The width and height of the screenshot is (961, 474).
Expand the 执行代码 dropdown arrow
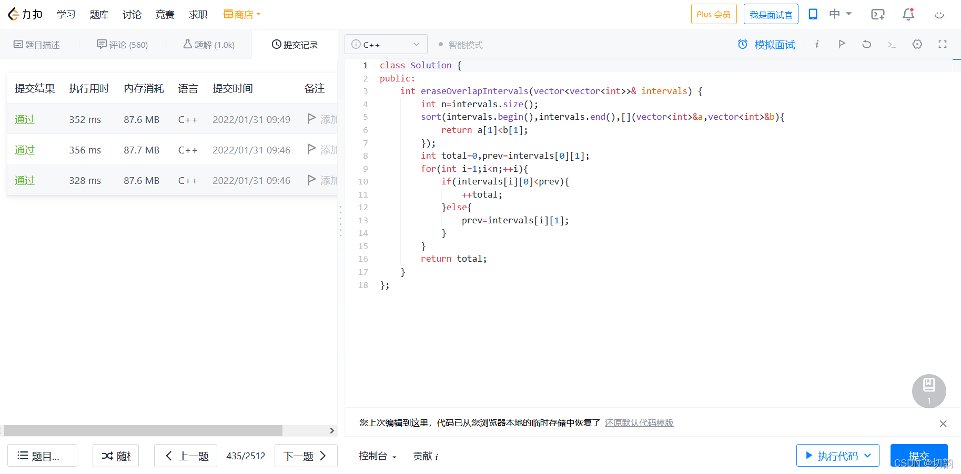pyautogui.click(x=868, y=456)
